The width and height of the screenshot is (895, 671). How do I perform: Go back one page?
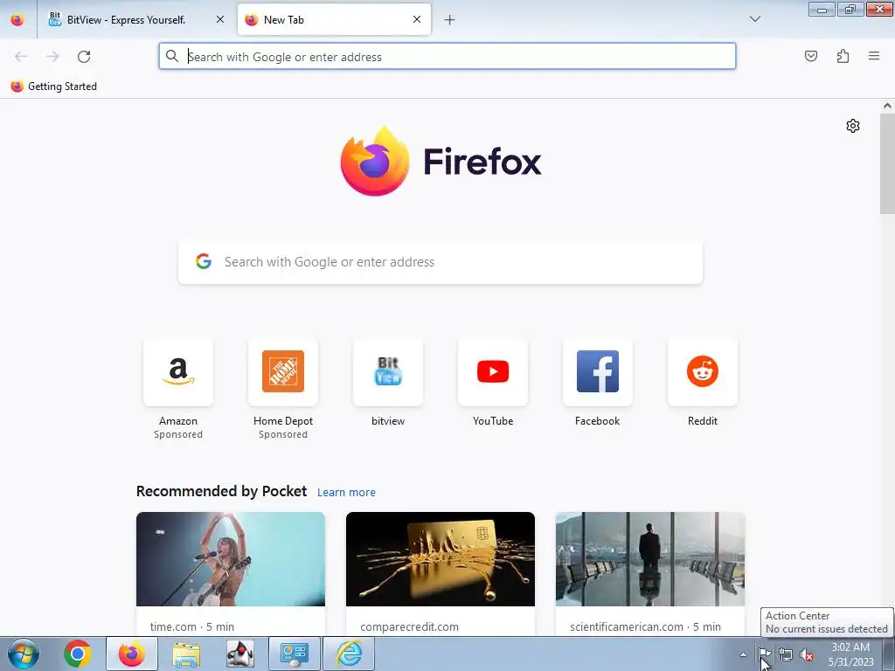tap(21, 57)
